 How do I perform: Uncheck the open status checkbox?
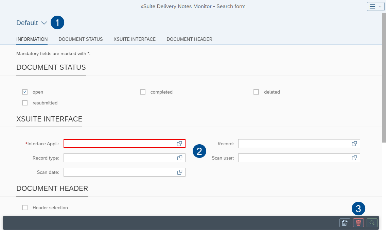coord(25,92)
